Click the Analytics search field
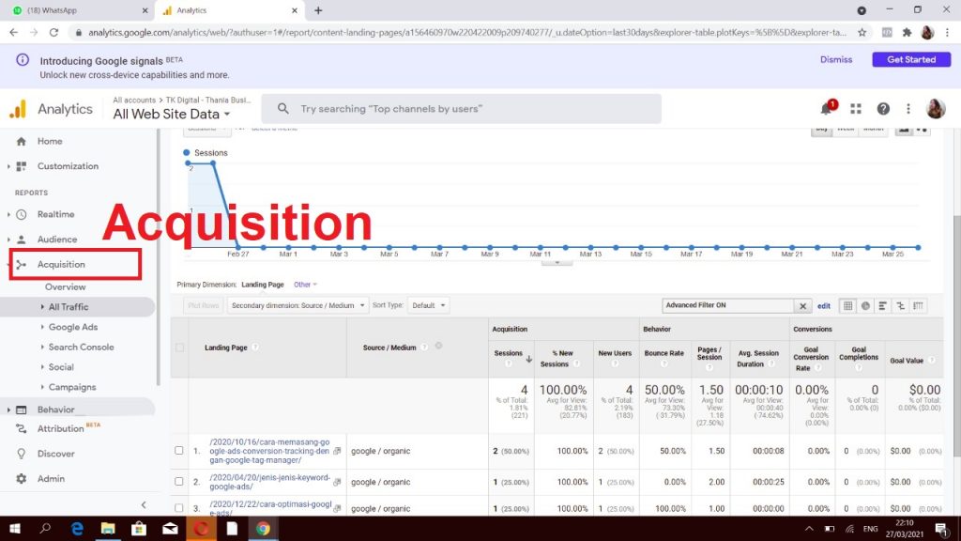Image resolution: width=961 pixels, height=541 pixels. [x=460, y=109]
